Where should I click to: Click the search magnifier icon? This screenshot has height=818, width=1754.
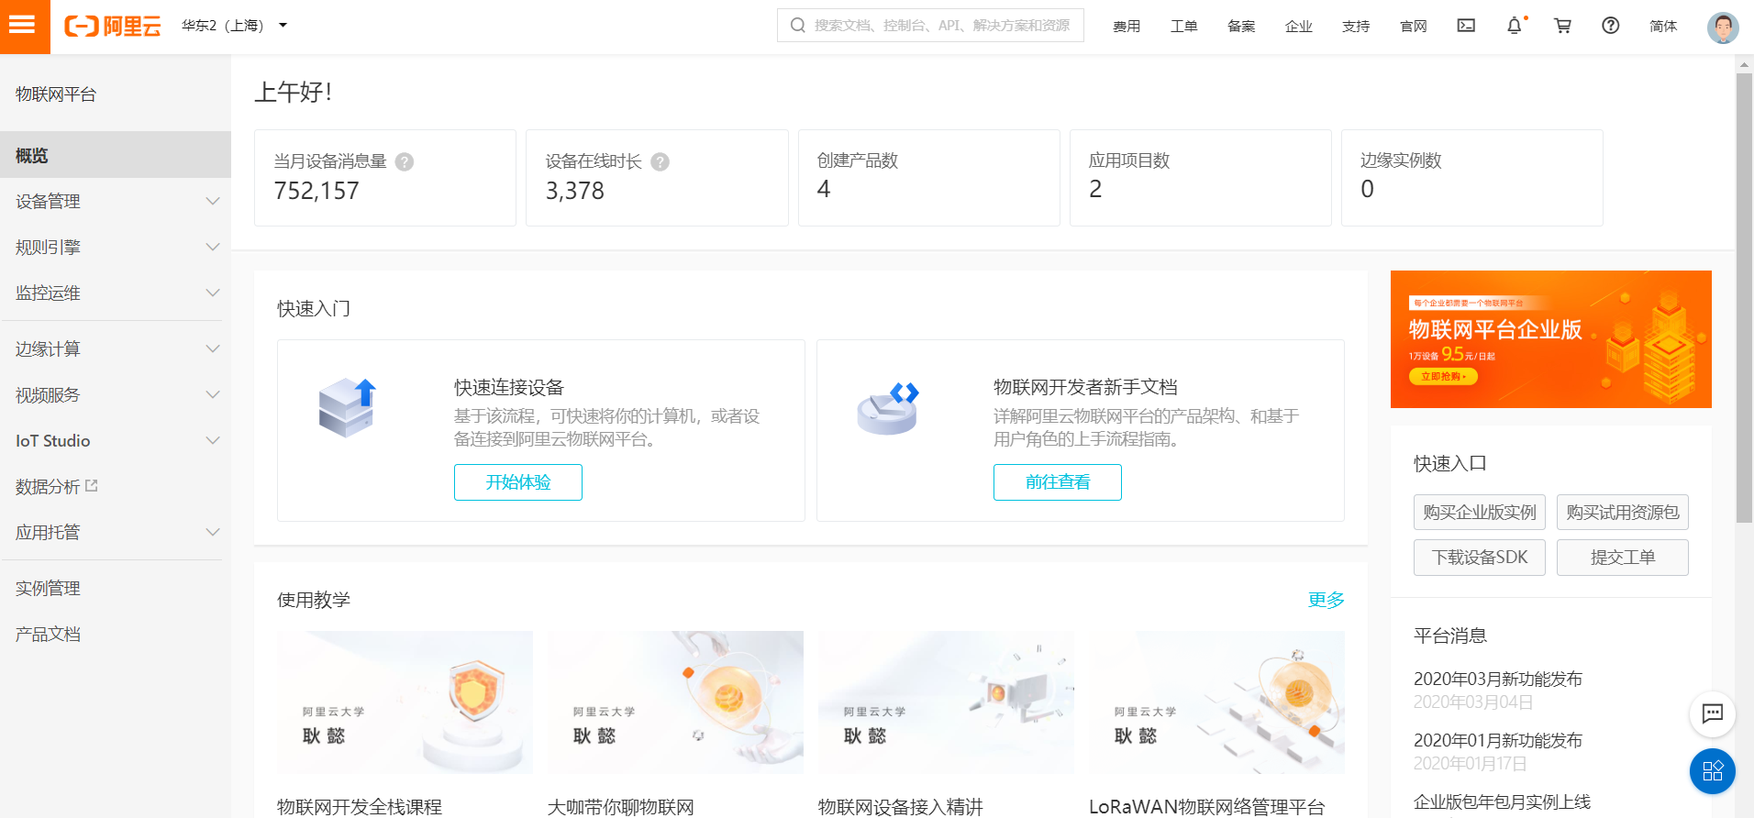tap(797, 26)
